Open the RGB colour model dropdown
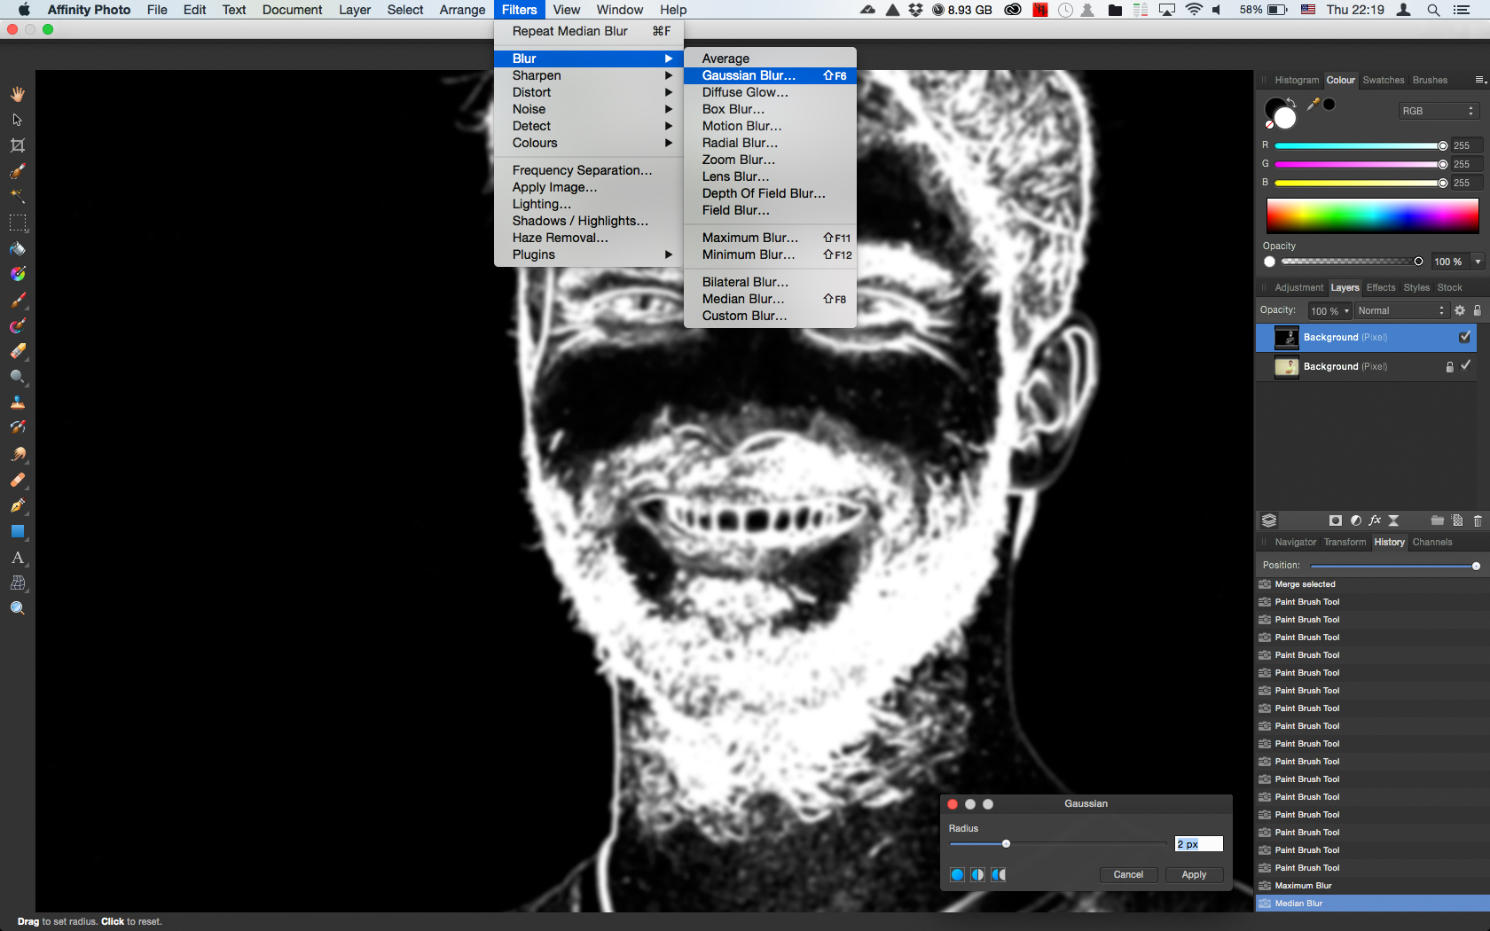The height and width of the screenshot is (931, 1490). click(1438, 111)
